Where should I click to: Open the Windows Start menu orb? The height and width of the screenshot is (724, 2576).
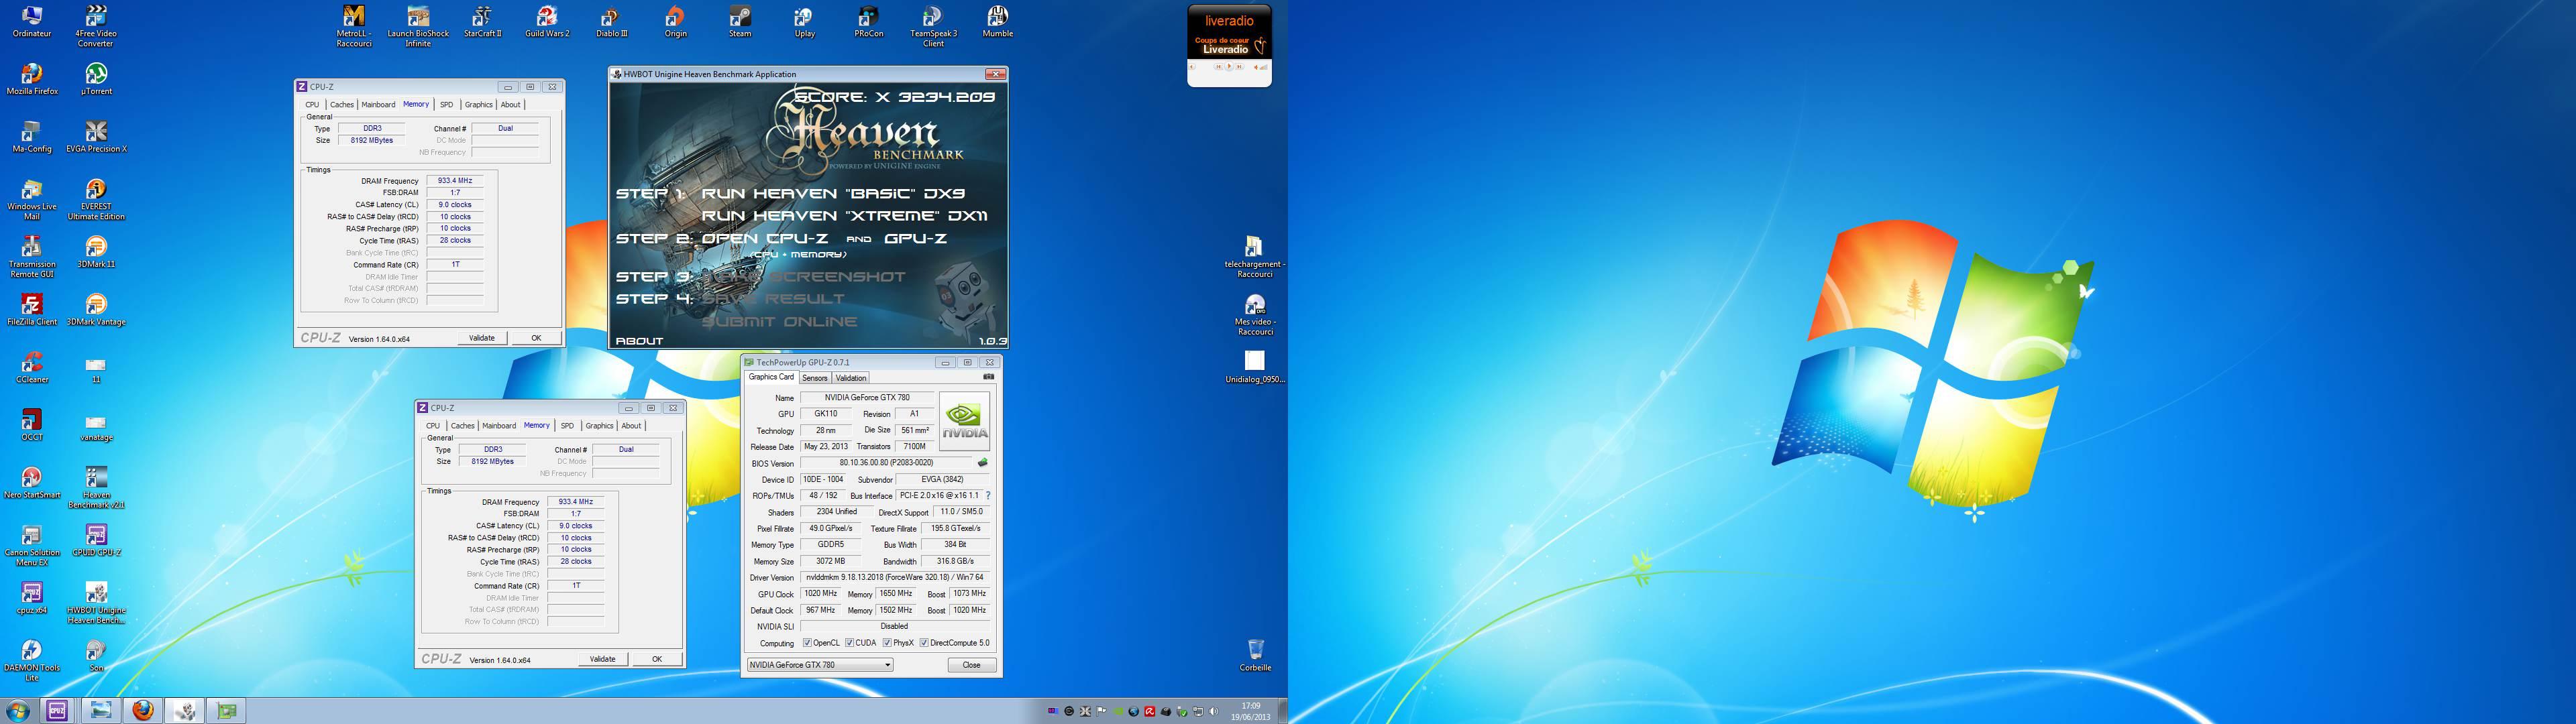coord(17,711)
